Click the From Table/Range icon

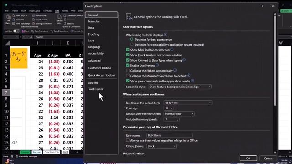pos(14,24)
